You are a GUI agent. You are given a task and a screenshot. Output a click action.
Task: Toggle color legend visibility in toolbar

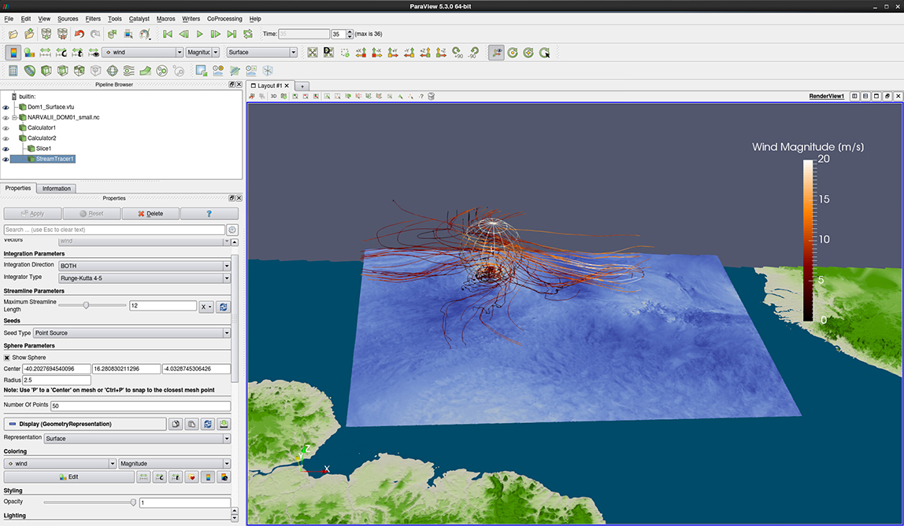(13, 53)
